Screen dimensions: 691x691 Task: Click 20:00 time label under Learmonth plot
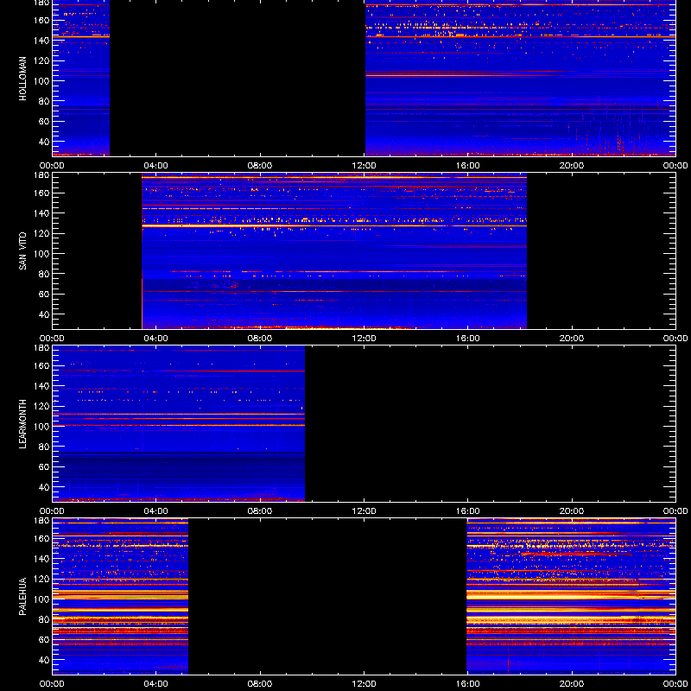click(572, 511)
